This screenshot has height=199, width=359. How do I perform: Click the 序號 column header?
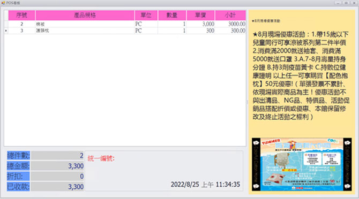coord(22,16)
